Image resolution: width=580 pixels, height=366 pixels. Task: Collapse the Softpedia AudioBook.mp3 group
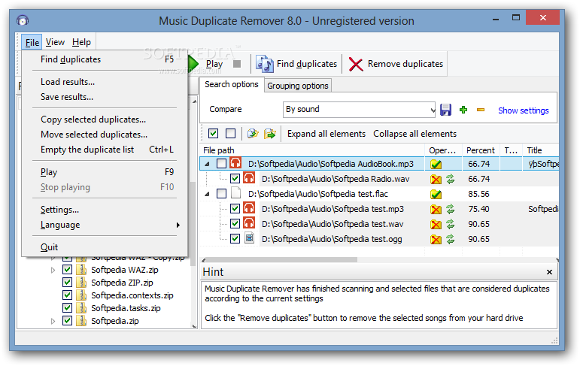click(x=207, y=164)
